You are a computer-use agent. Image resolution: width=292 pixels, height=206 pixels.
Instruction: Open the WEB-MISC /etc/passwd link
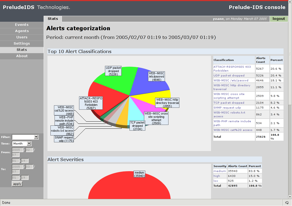(x=231, y=81)
